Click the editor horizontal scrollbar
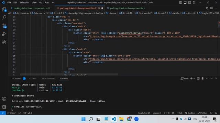This screenshot has width=220, height=123. coord(69,74)
